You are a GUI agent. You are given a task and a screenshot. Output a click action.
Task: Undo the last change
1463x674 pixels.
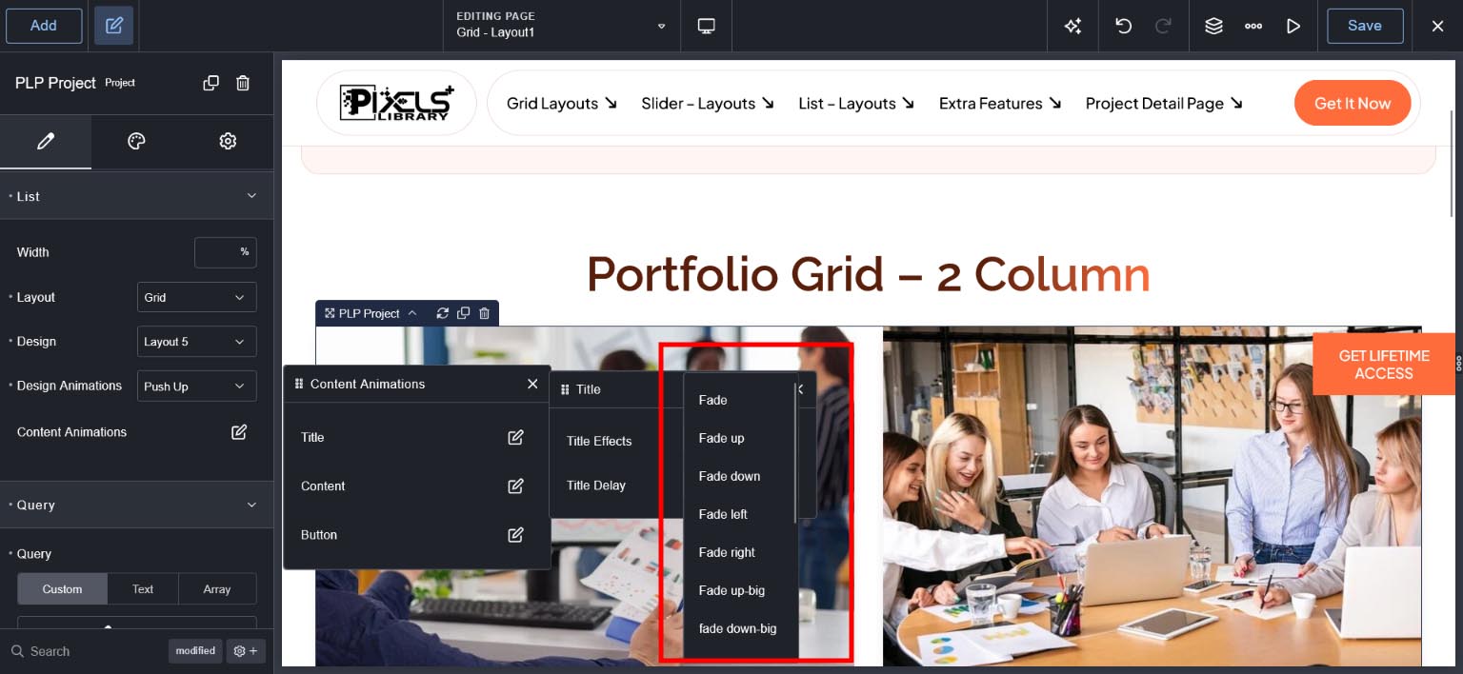pos(1123,26)
